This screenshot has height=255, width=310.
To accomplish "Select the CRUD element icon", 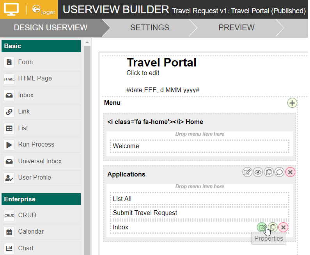I will 9,215.
